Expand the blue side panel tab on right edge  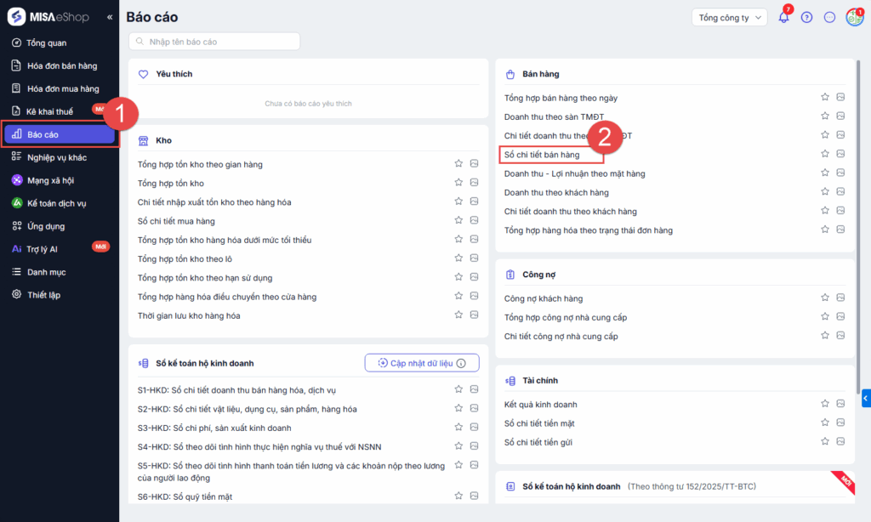(866, 397)
